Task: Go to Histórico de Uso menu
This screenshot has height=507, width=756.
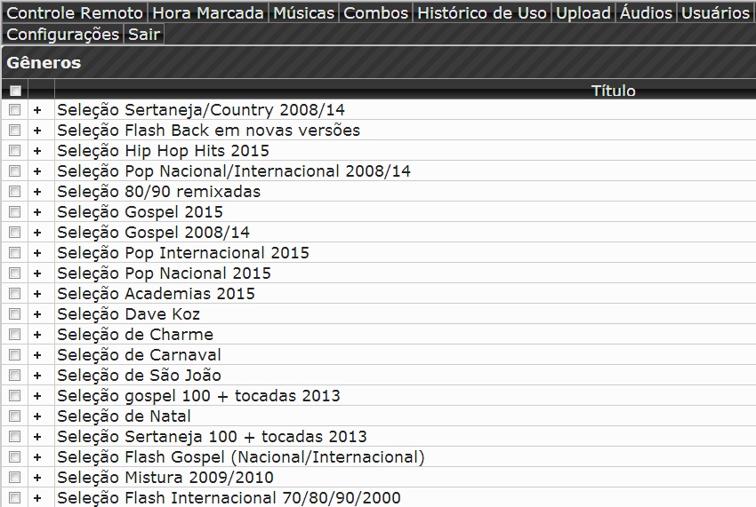Action: [x=481, y=13]
